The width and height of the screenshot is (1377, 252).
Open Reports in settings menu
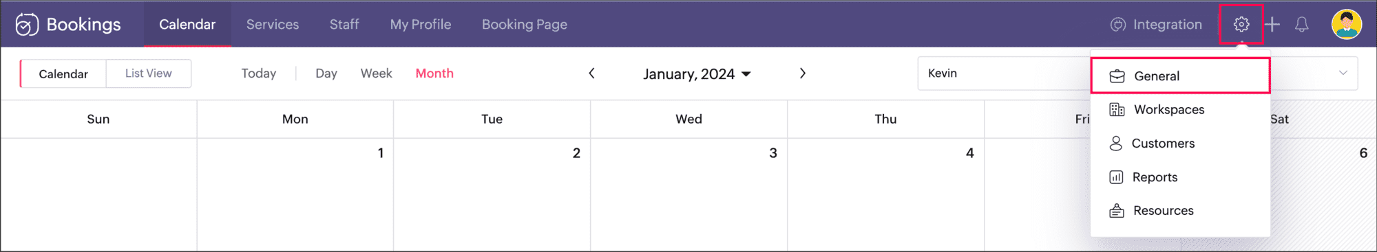coord(1180,177)
